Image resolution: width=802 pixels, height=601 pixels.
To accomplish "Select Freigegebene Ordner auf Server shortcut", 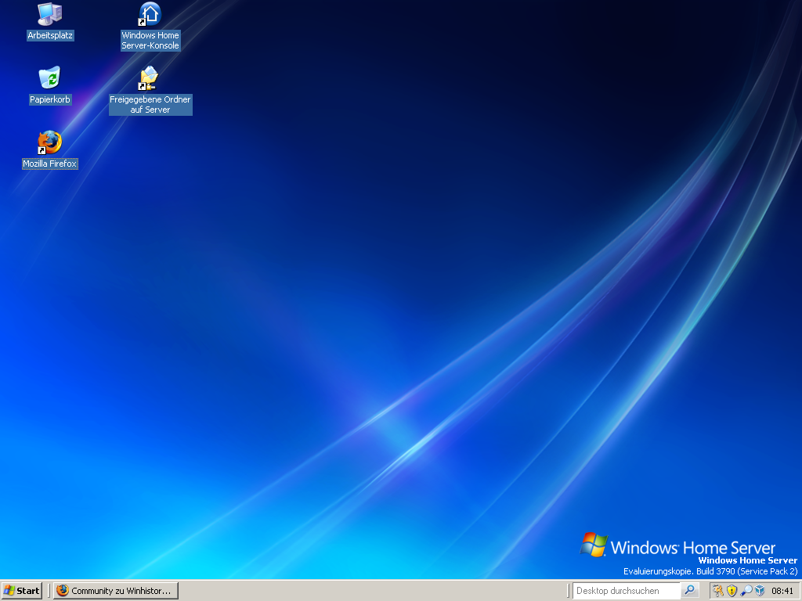I will pos(149,78).
